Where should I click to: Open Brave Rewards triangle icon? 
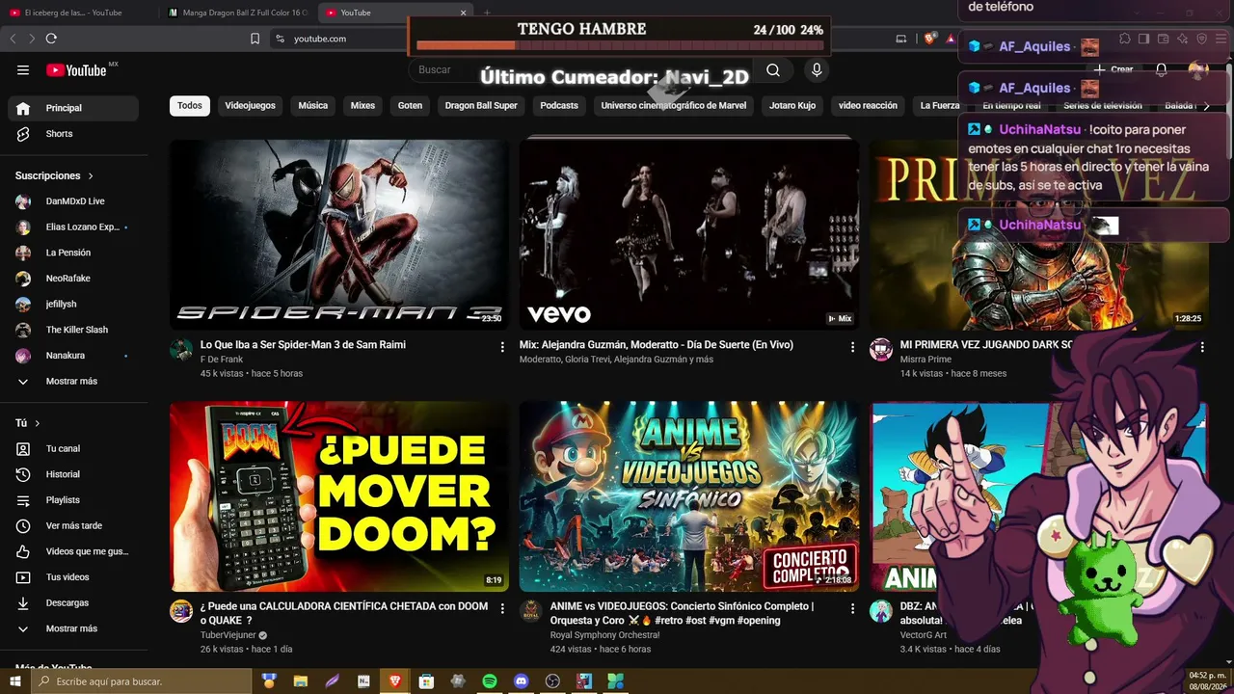pos(951,39)
